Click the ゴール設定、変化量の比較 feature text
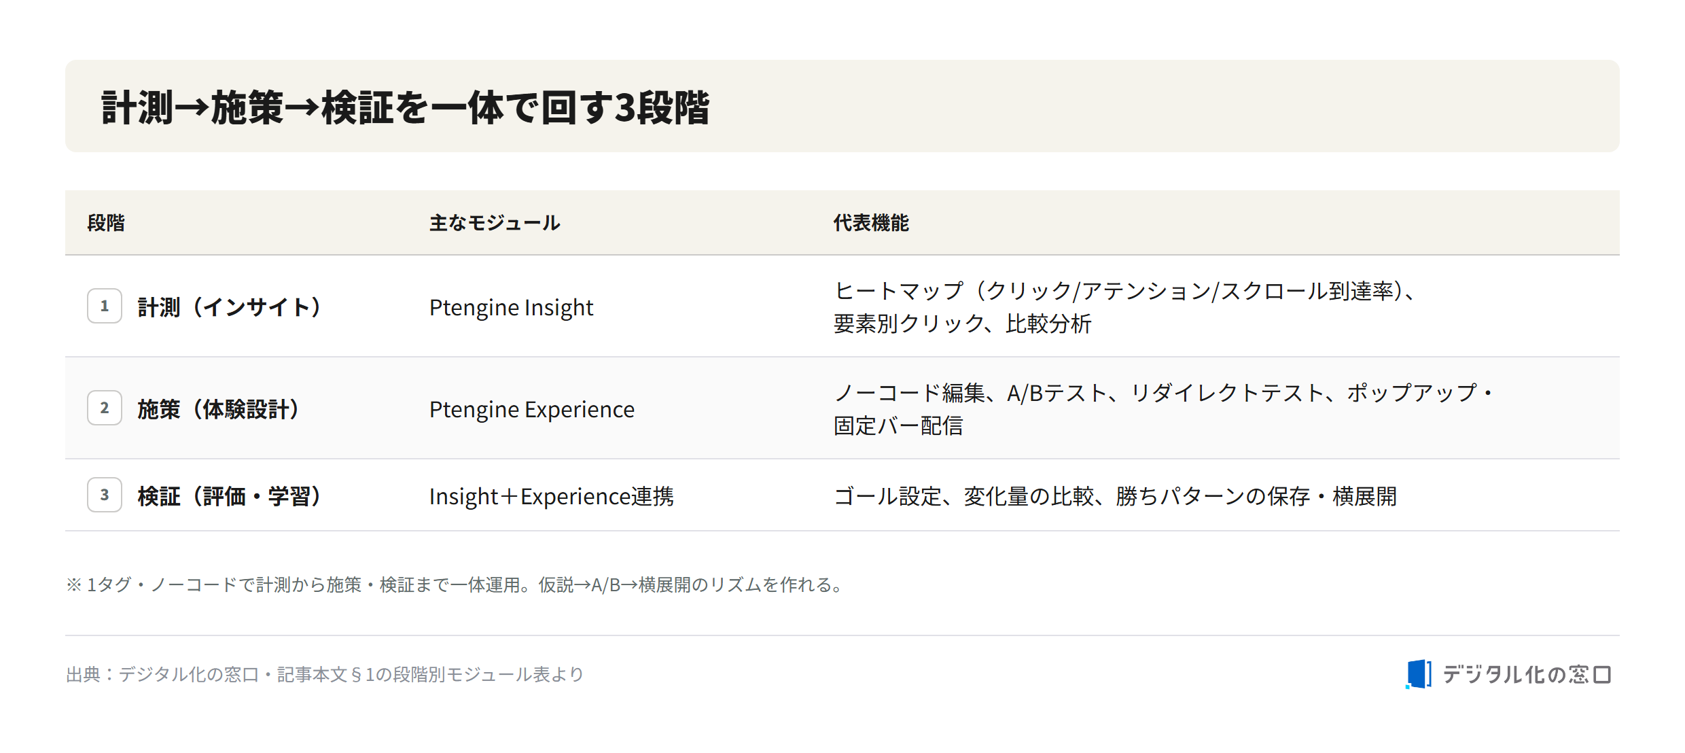 click(x=1115, y=496)
